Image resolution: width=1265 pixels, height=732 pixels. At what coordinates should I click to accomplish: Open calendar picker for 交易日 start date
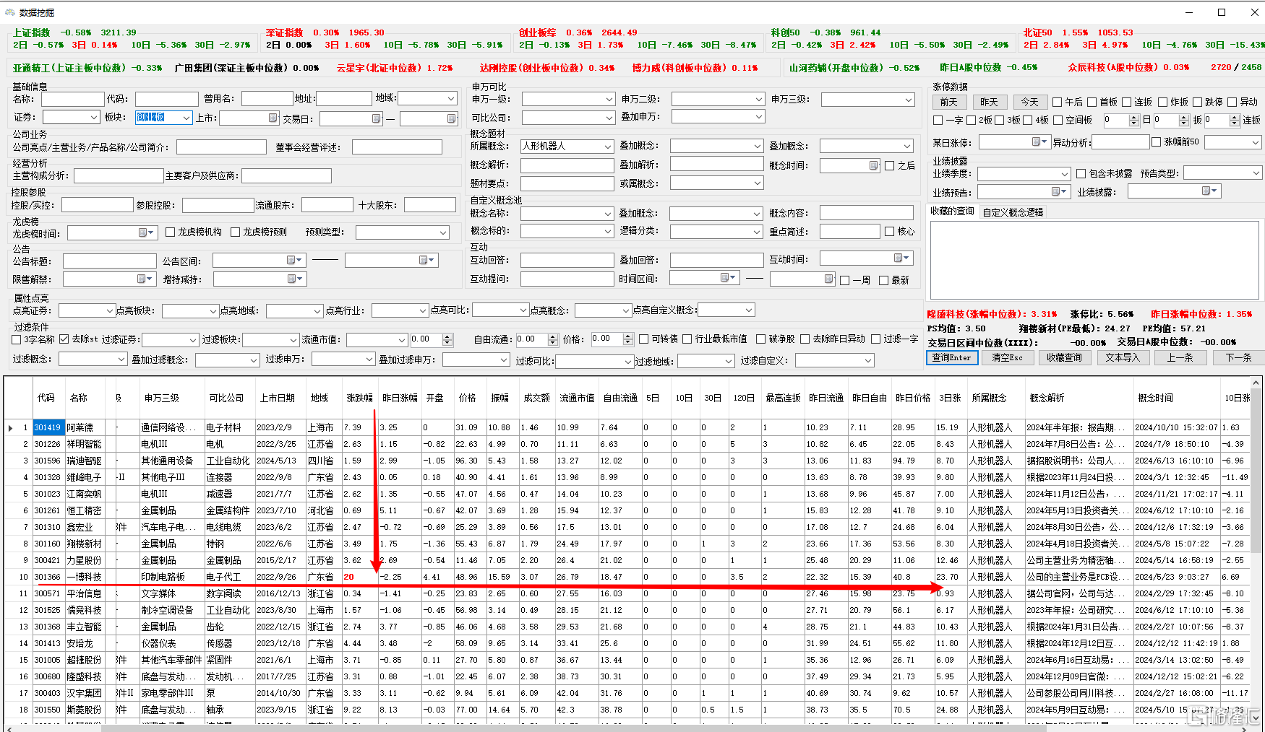pyautogui.click(x=376, y=118)
